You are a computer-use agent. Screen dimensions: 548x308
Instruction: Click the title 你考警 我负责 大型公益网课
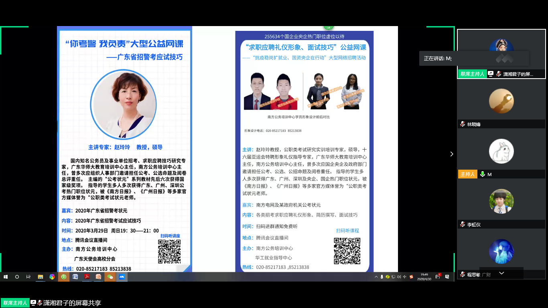(x=124, y=44)
